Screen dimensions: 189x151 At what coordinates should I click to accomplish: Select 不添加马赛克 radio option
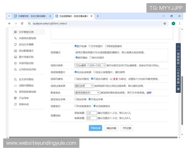(92, 79)
